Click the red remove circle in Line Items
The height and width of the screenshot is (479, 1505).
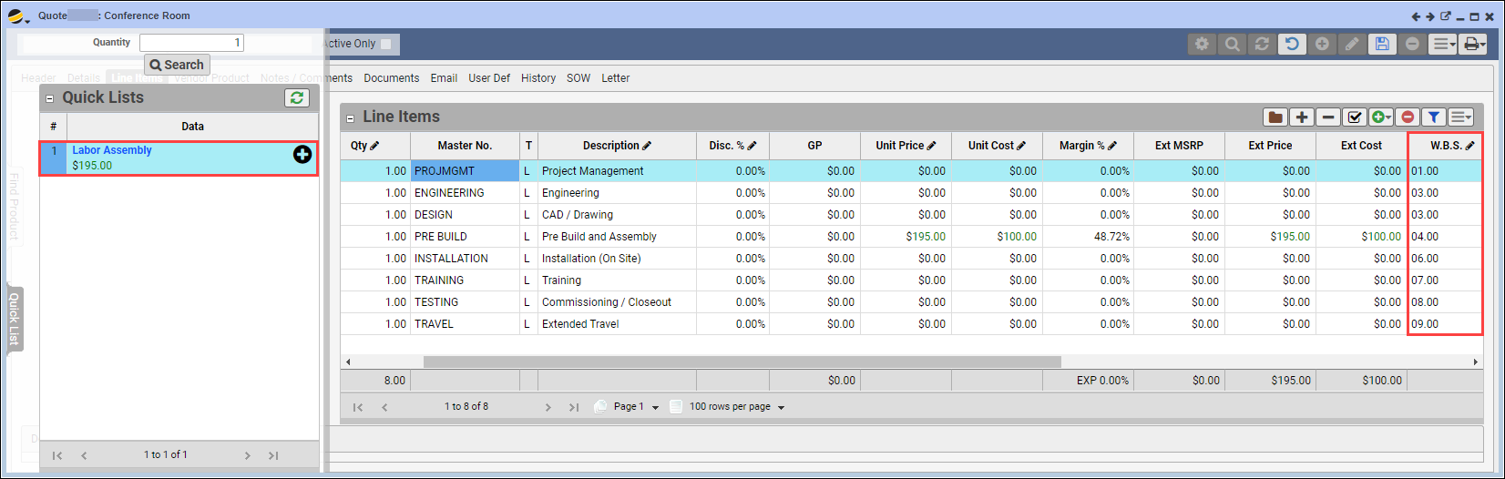pyautogui.click(x=1408, y=117)
